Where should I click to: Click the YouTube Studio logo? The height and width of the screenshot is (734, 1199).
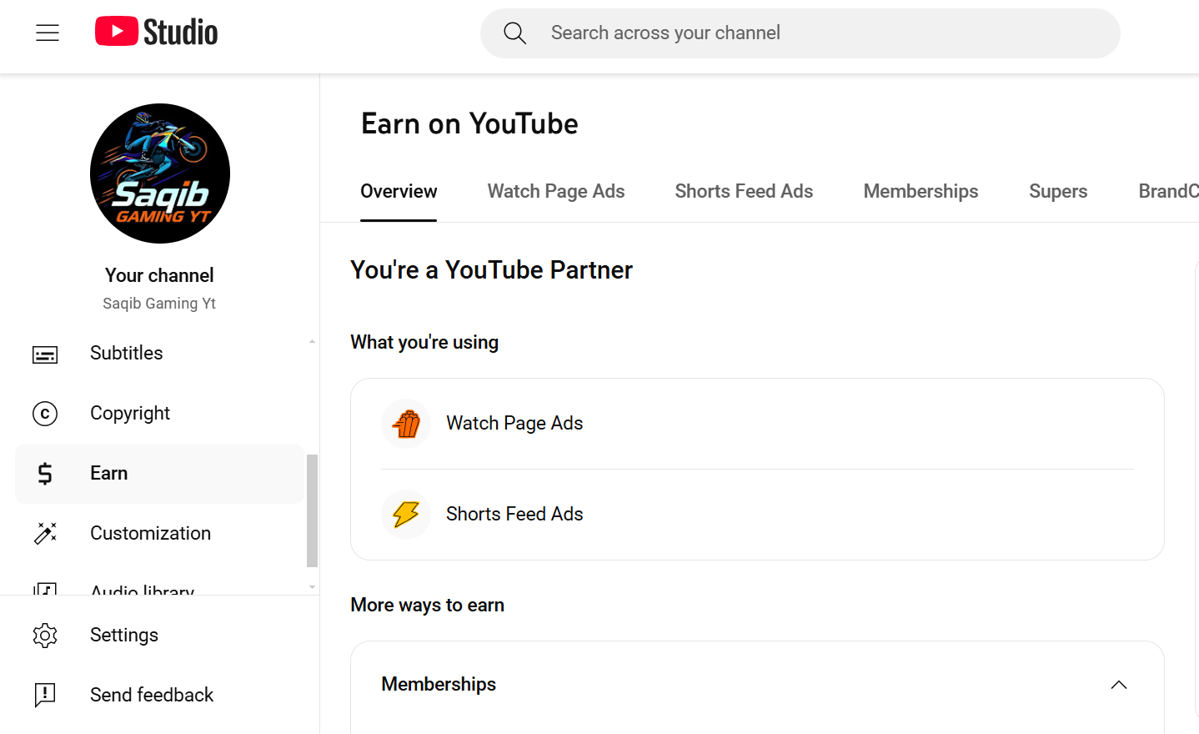pyautogui.click(x=156, y=32)
